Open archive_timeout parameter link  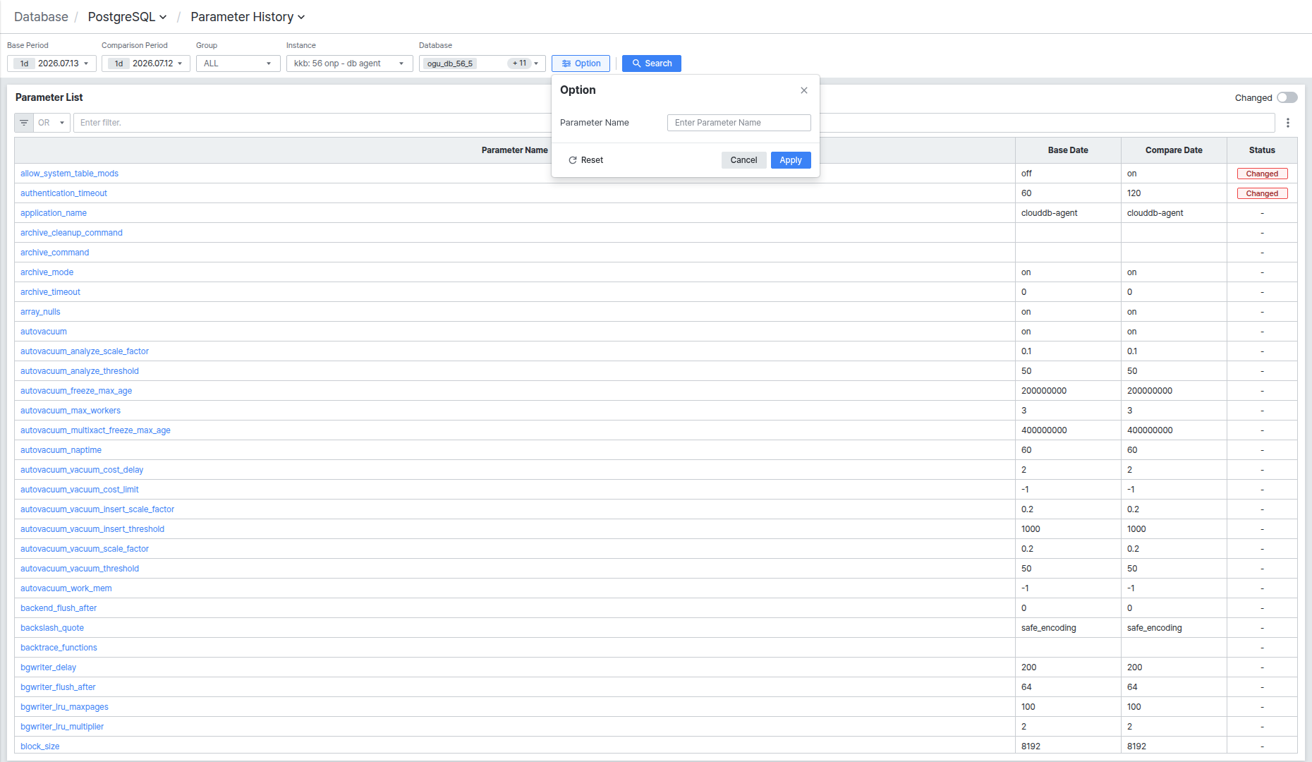click(50, 292)
